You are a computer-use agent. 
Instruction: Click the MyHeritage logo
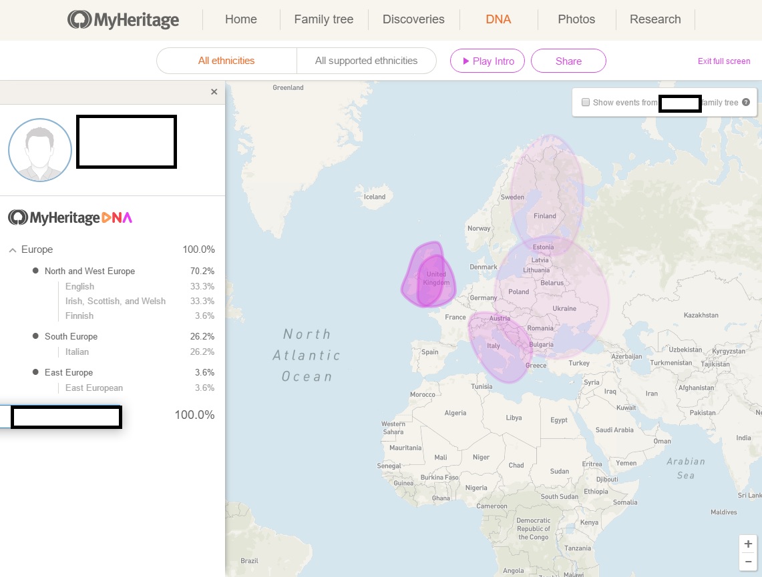point(124,19)
